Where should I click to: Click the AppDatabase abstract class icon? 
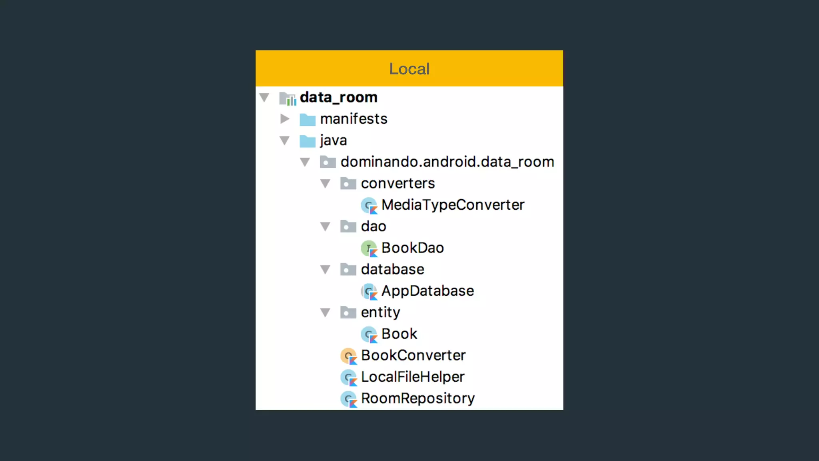(x=369, y=291)
